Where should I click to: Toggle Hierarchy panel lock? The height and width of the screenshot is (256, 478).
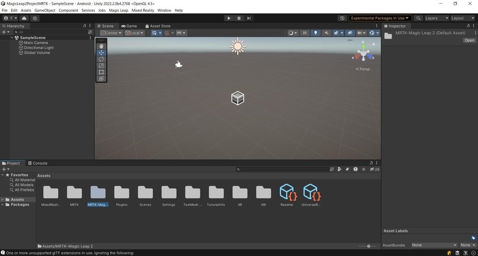(84, 26)
